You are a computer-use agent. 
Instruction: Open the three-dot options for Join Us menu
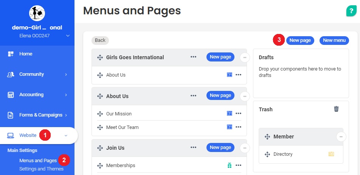193,147
